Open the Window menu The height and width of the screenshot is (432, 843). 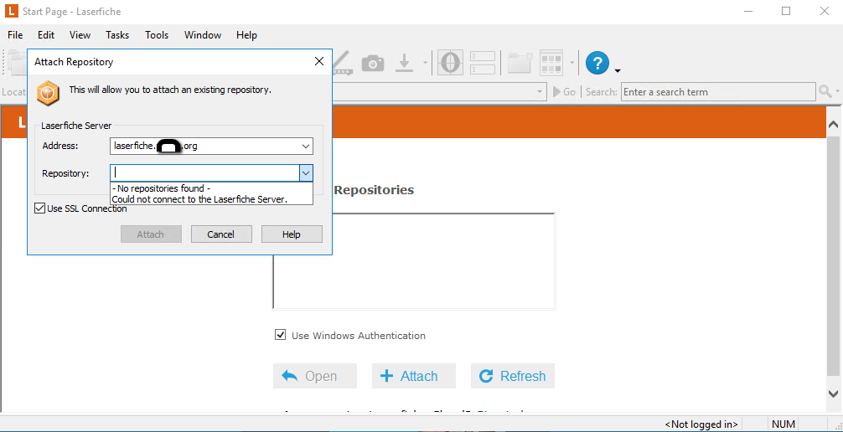[203, 35]
